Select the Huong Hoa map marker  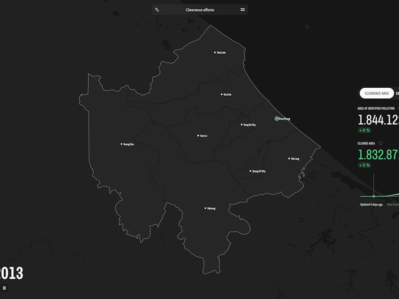point(122,144)
